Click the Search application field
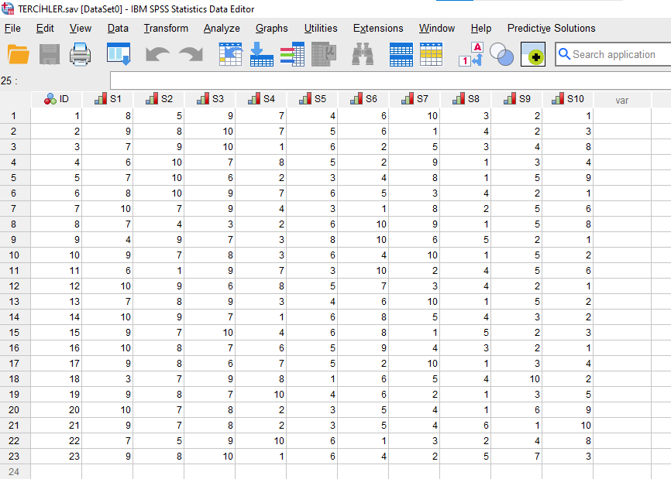Image resolution: width=671 pixels, height=479 pixels. coord(612,54)
